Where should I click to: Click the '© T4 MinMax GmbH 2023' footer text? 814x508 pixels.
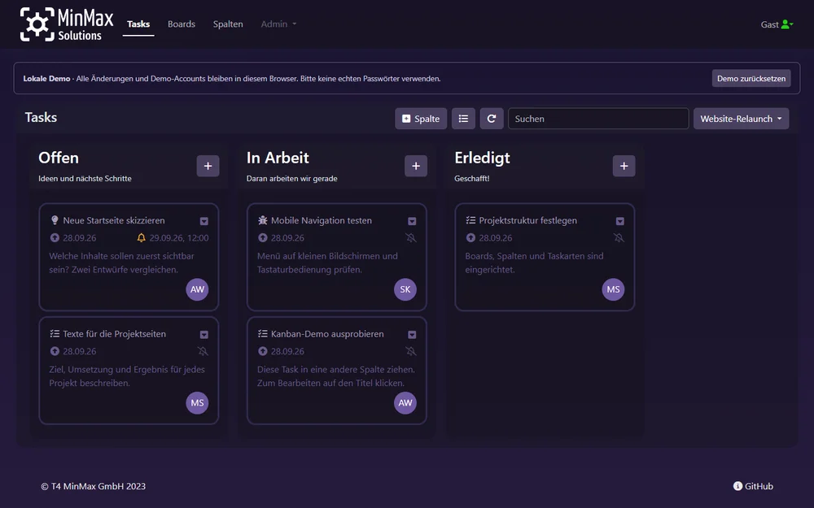click(x=94, y=486)
